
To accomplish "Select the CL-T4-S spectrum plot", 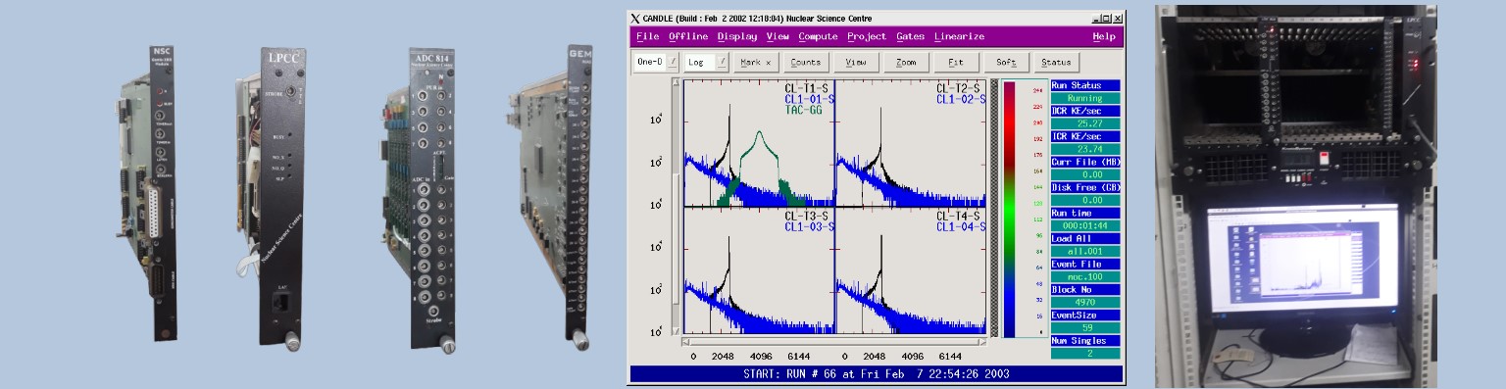I will click(x=910, y=270).
